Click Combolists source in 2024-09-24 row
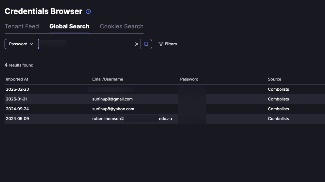This screenshot has height=182, width=325. [278, 109]
